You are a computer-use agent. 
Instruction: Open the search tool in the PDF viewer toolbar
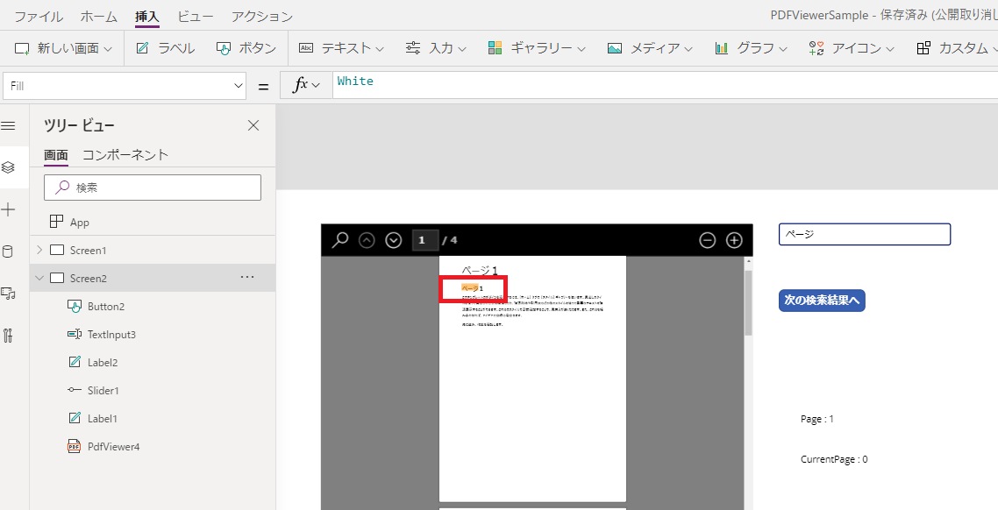(x=340, y=239)
